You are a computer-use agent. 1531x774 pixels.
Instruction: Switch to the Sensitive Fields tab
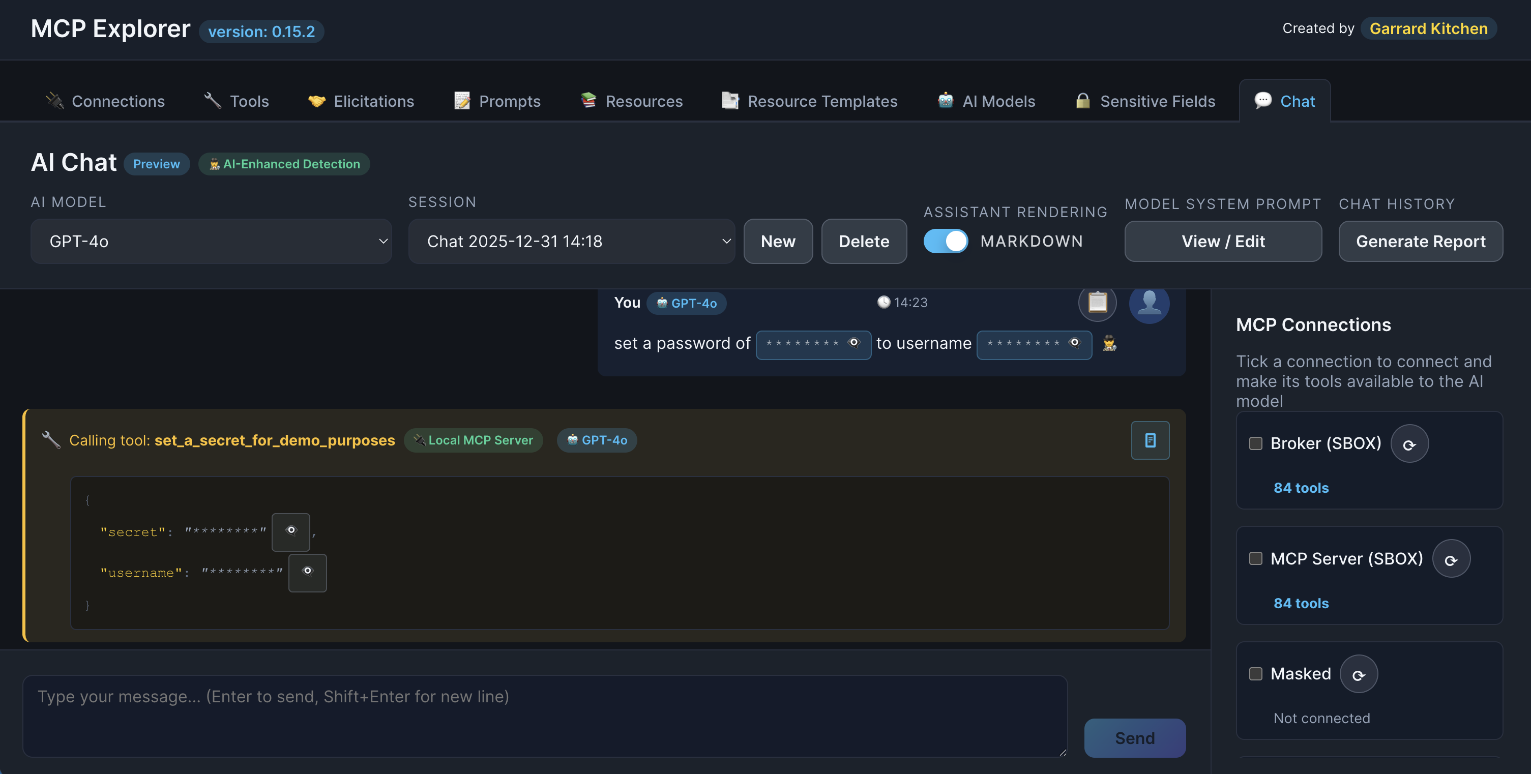1145,101
